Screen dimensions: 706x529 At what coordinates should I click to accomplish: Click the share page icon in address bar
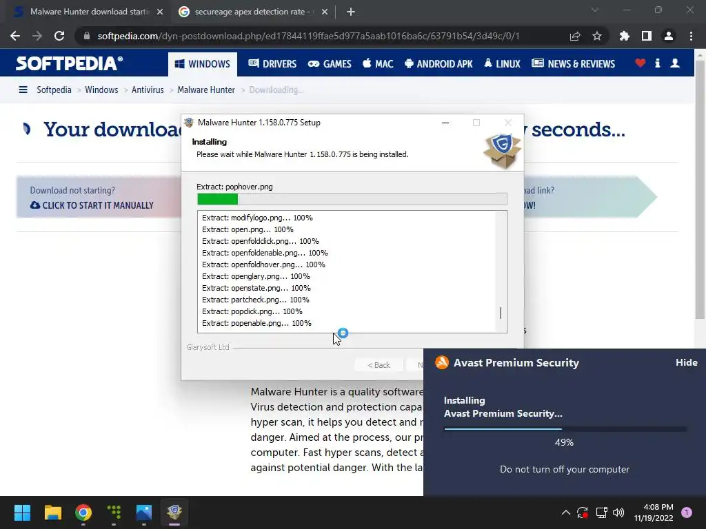pyautogui.click(x=575, y=36)
